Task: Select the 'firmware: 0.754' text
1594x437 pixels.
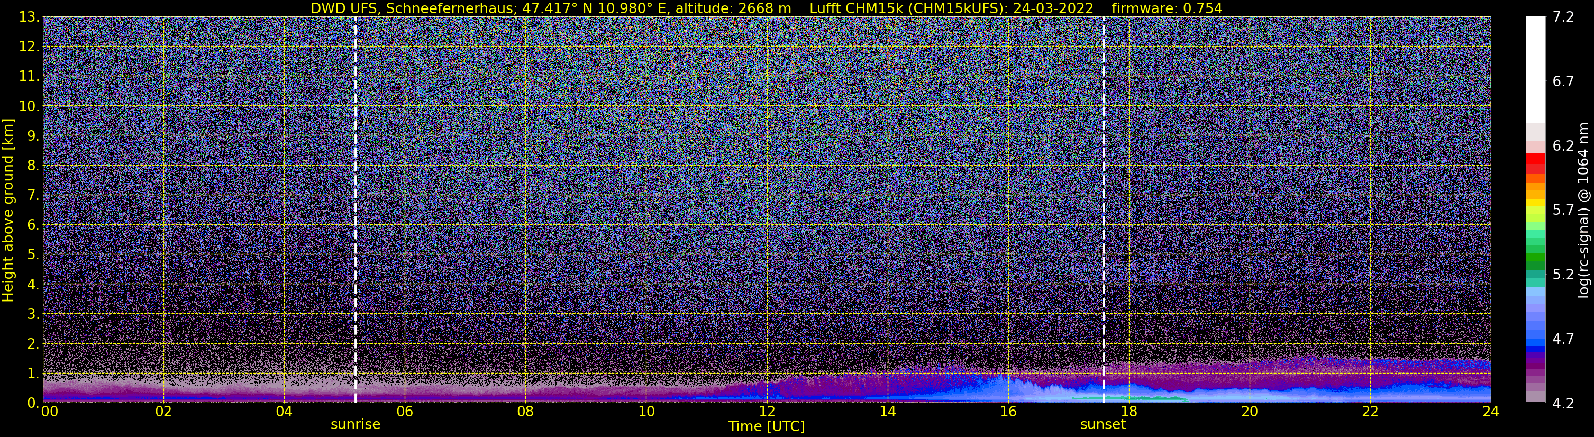Action: [x=1167, y=8]
